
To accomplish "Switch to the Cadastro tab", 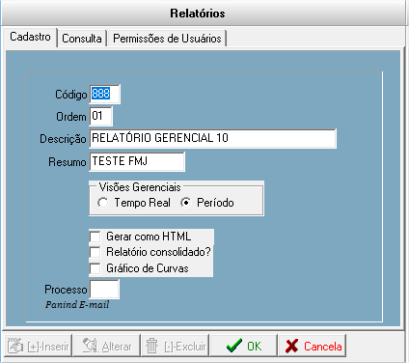I will (x=30, y=37).
